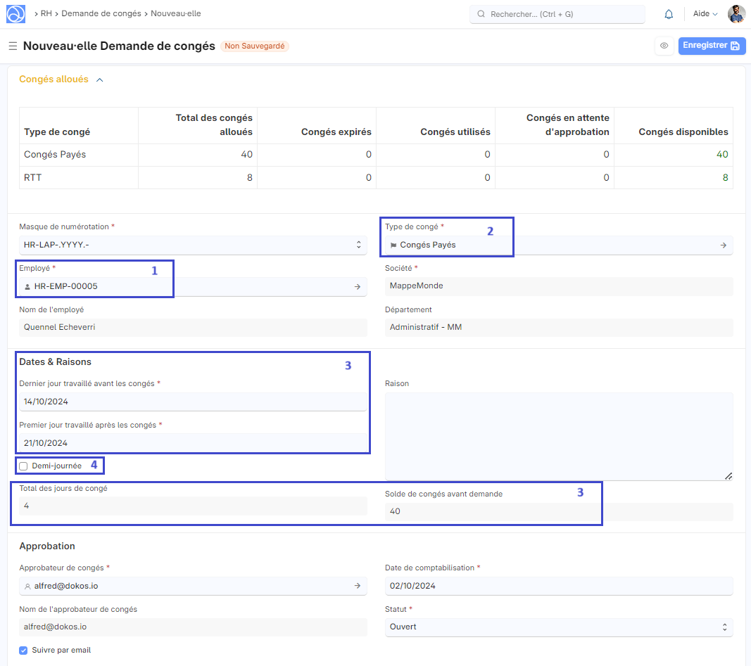
Task: Open the Masque de numérotation dropdown
Action: [193, 245]
